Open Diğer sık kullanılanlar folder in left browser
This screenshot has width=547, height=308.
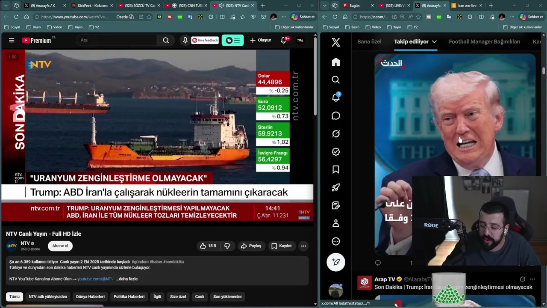[x=294, y=27]
